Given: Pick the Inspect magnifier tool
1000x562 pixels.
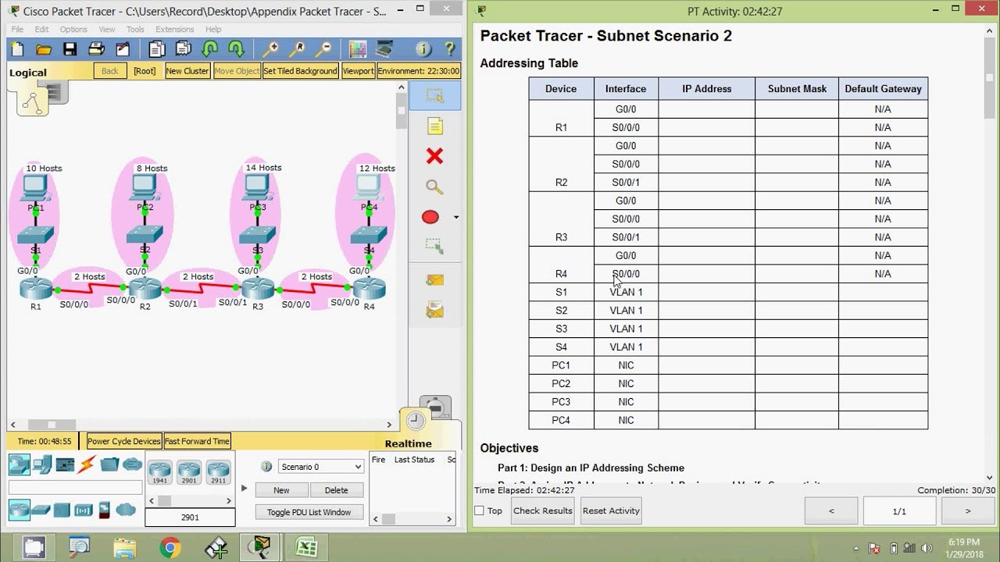Looking at the screenshot, I should click(x=434, y=187).
